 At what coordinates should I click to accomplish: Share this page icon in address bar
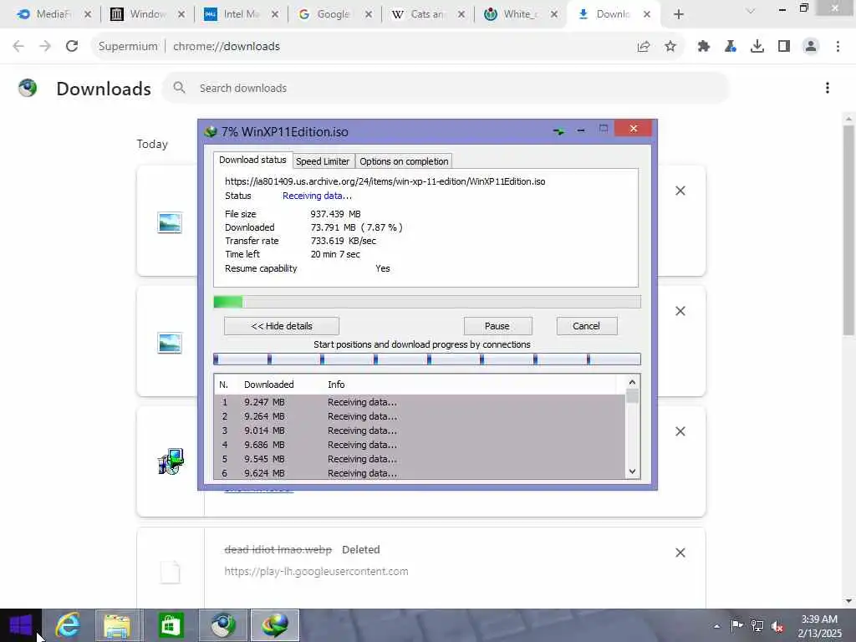644,47
